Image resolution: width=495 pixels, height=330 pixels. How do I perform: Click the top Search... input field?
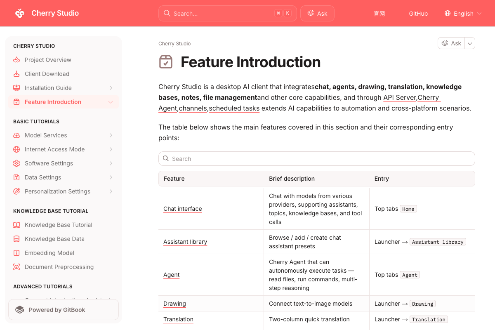(228, 13)
